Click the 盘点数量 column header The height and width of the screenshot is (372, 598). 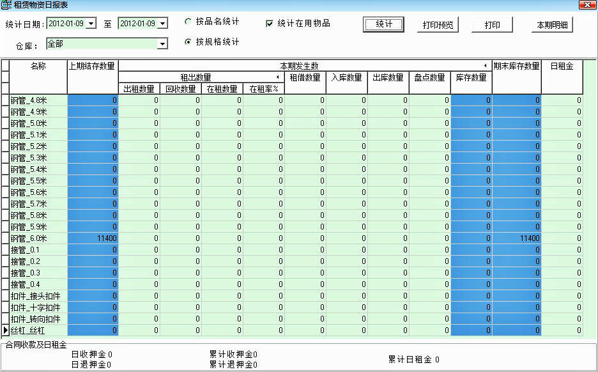[430, 83]
